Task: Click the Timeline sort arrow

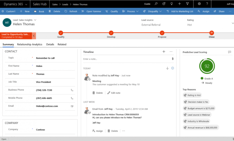Action: [167, 68]
